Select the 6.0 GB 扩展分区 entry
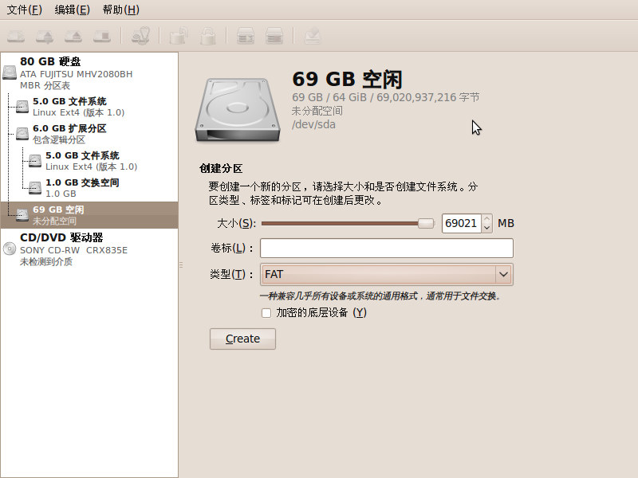The width and height of the screenshot is (638, 478). (89, 134)
